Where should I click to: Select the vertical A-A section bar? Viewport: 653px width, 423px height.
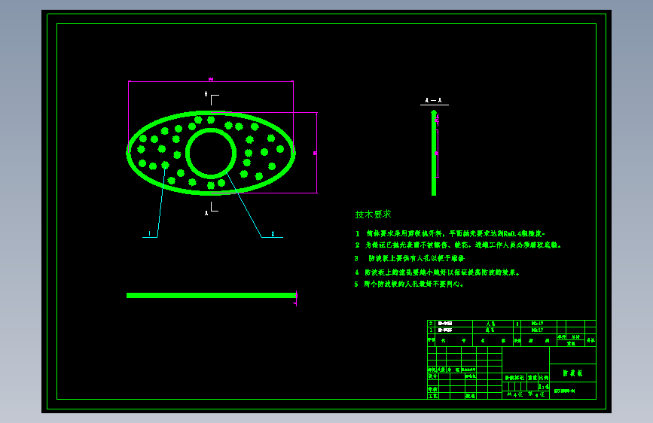pos(434,153)
